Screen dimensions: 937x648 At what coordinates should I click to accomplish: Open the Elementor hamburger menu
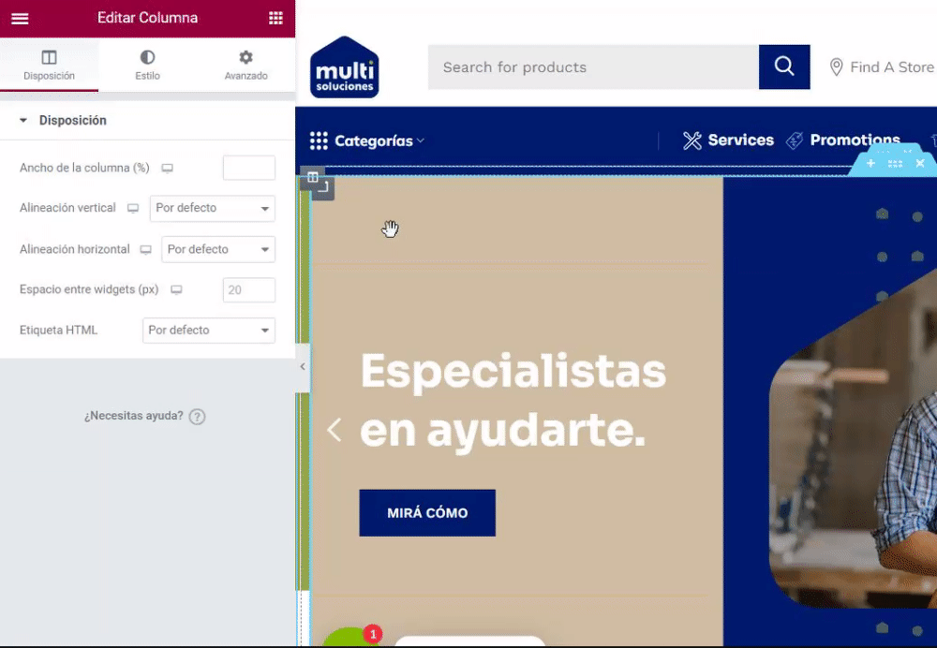click(x=20, y=18)
